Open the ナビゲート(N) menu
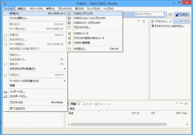Screen dimensions: 193x135 36,9
